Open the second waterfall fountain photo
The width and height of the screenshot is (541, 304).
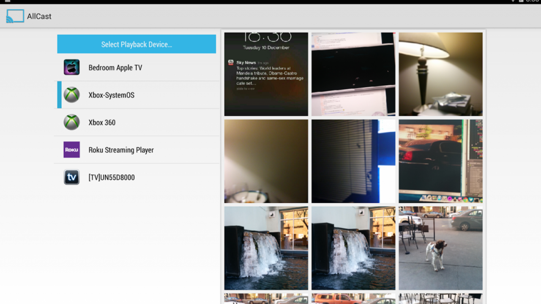coord(353,248)
